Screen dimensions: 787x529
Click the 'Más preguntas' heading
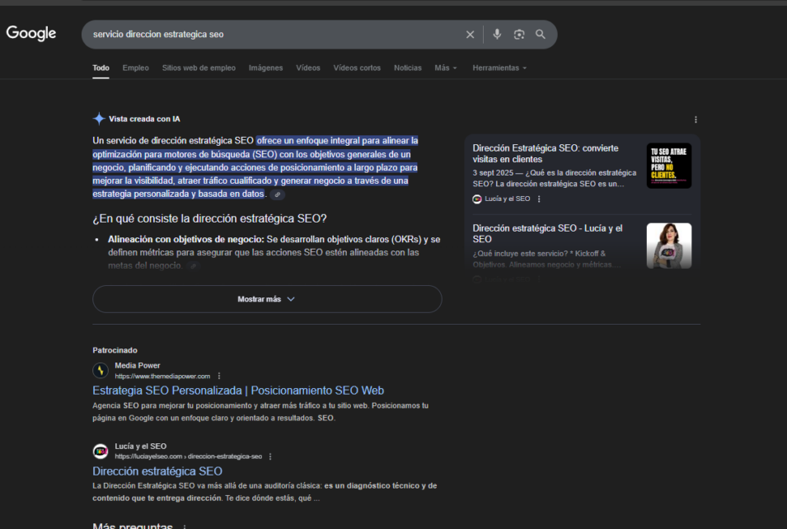click(x=133, y=526)
